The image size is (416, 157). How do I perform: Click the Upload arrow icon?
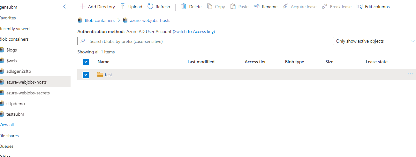(x=123, y=6)
